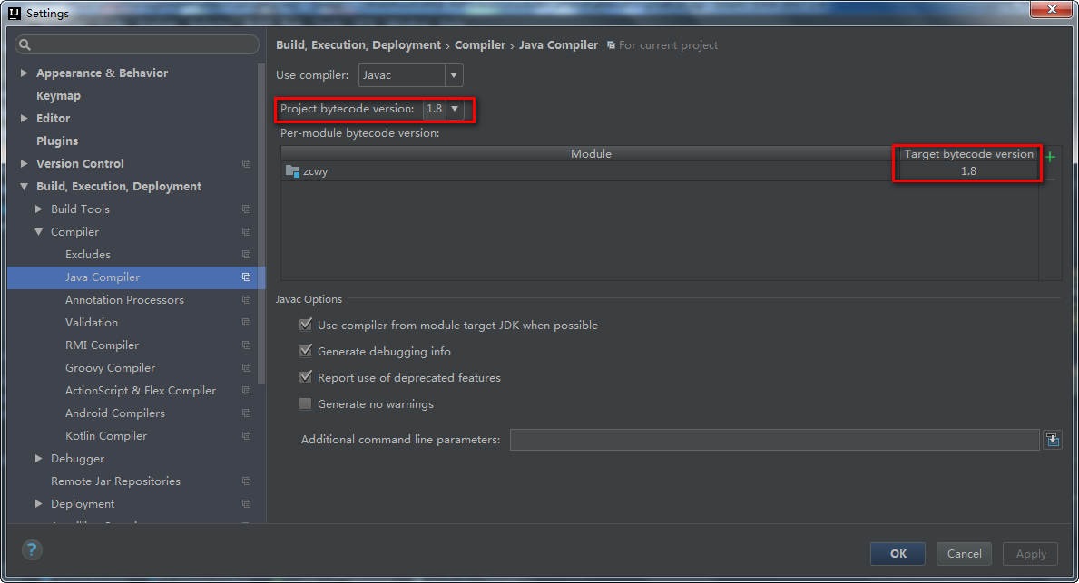Image resolution: width=1079 pixels, height=583 pixels.
Task: Click the Cancel button
Action: click(964, 553)
